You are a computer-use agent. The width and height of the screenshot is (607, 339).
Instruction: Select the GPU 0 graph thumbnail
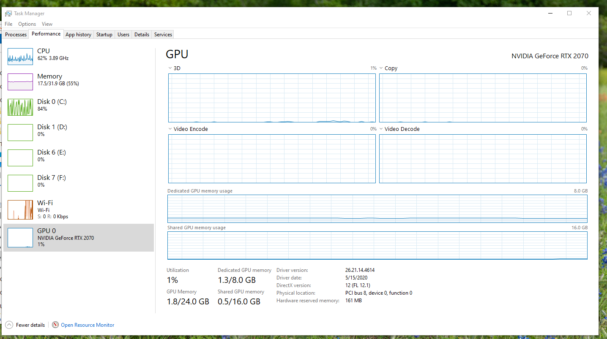pyautogui.click(x=20, y=237)
